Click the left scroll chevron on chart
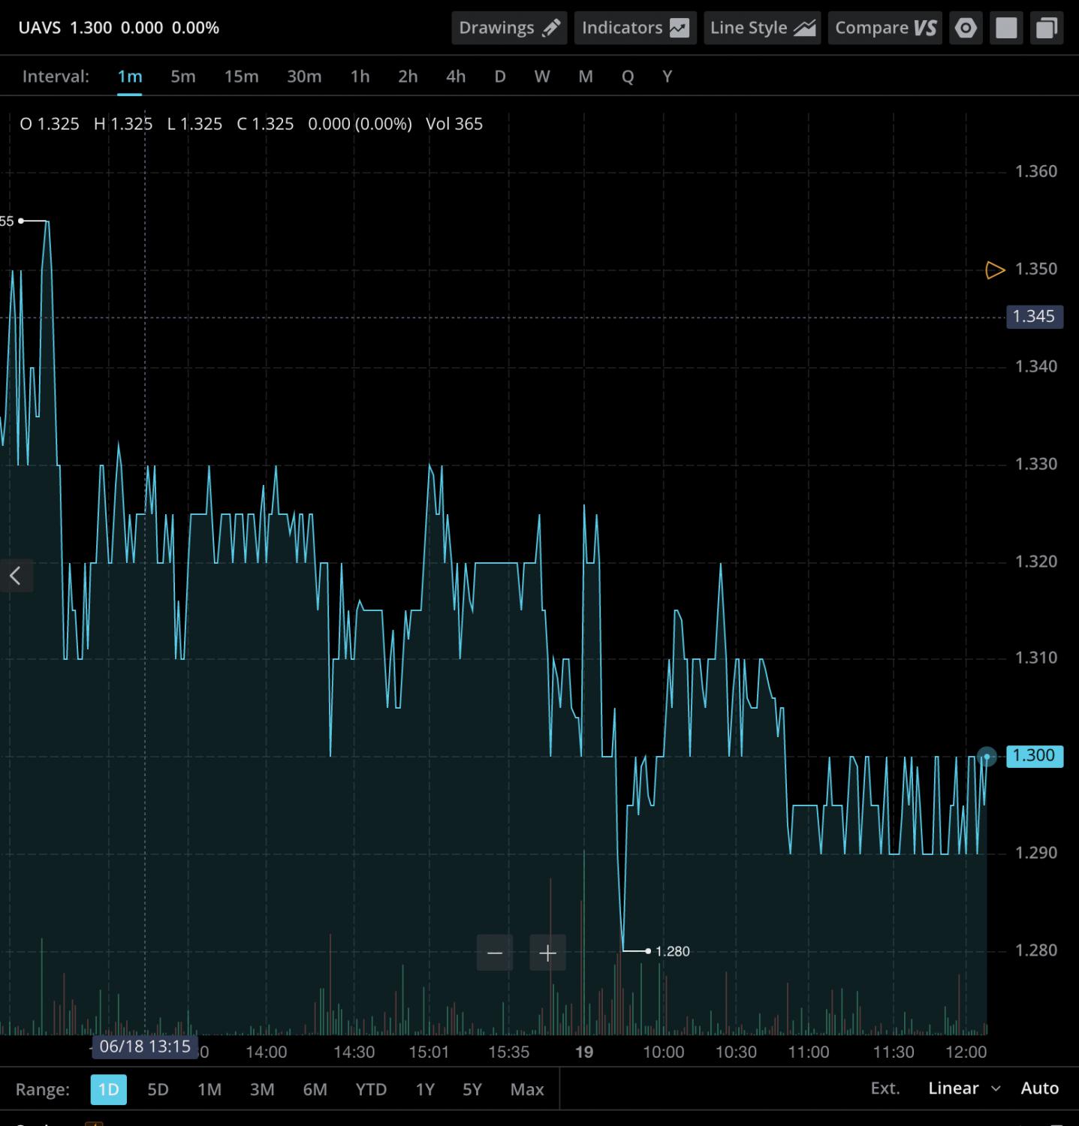 coord(15,576)
